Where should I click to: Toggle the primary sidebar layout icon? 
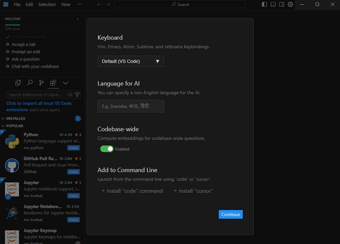(264, 4)
